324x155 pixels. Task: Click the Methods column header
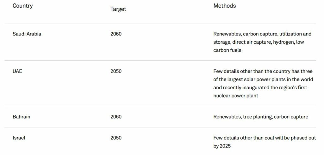(224, 6)
